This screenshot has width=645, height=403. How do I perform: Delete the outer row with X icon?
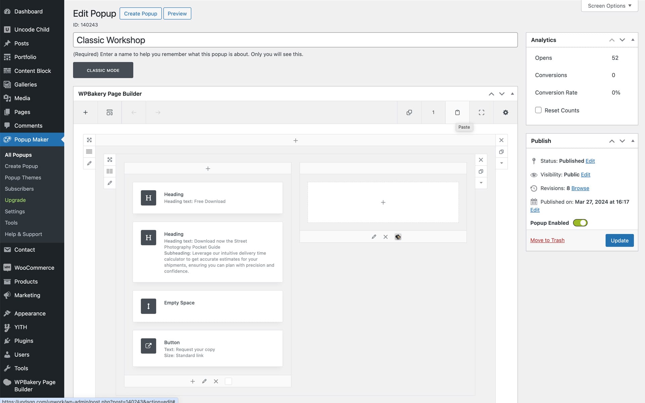tap(501, 140)
